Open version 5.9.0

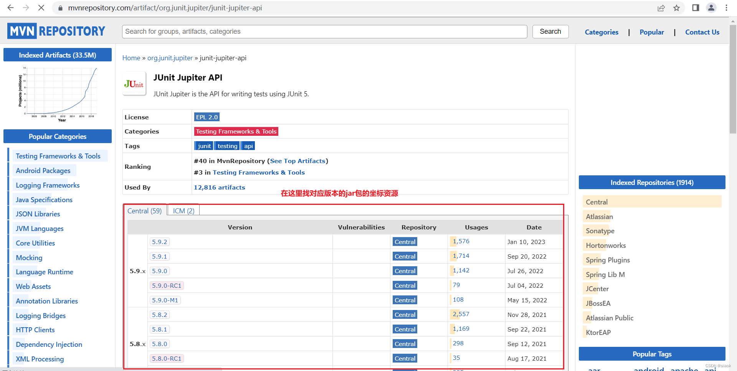tap(160, 271)
